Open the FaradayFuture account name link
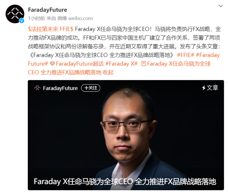This screenshot has width=229, height=192. (48, 10)
